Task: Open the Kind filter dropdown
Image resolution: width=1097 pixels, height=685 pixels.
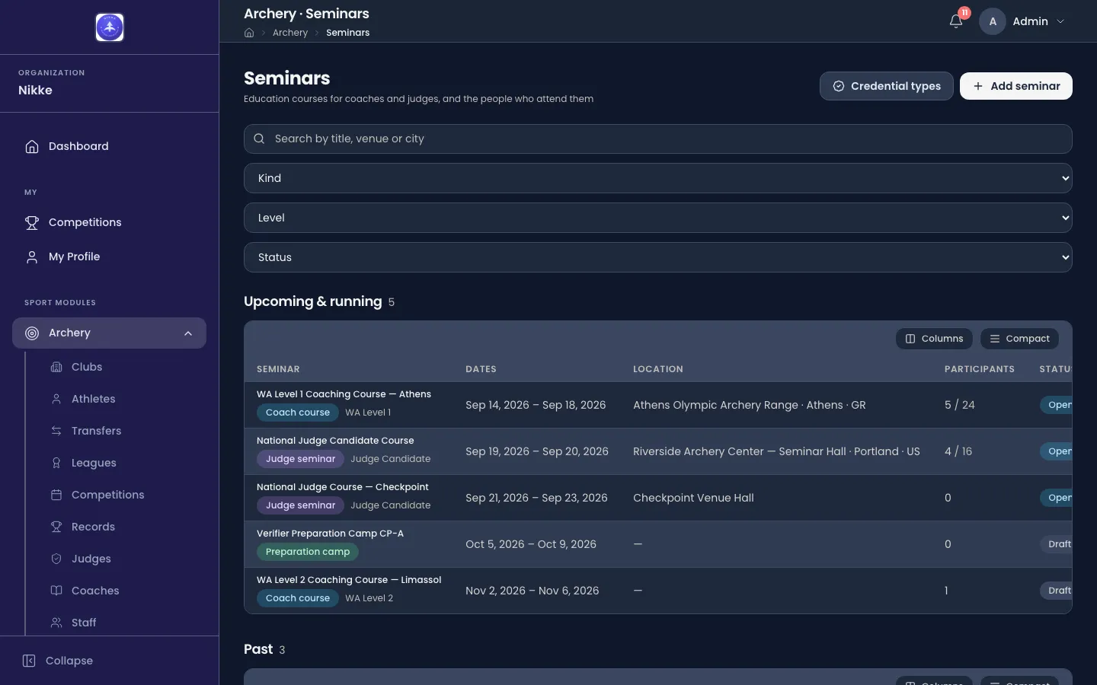Action: point(658,178)
